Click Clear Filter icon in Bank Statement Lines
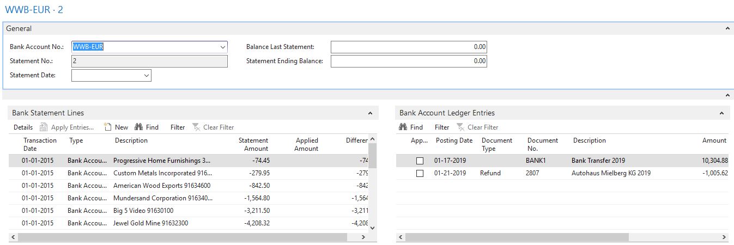Viewport: 734px width, 245px height. tap(196, 127)
